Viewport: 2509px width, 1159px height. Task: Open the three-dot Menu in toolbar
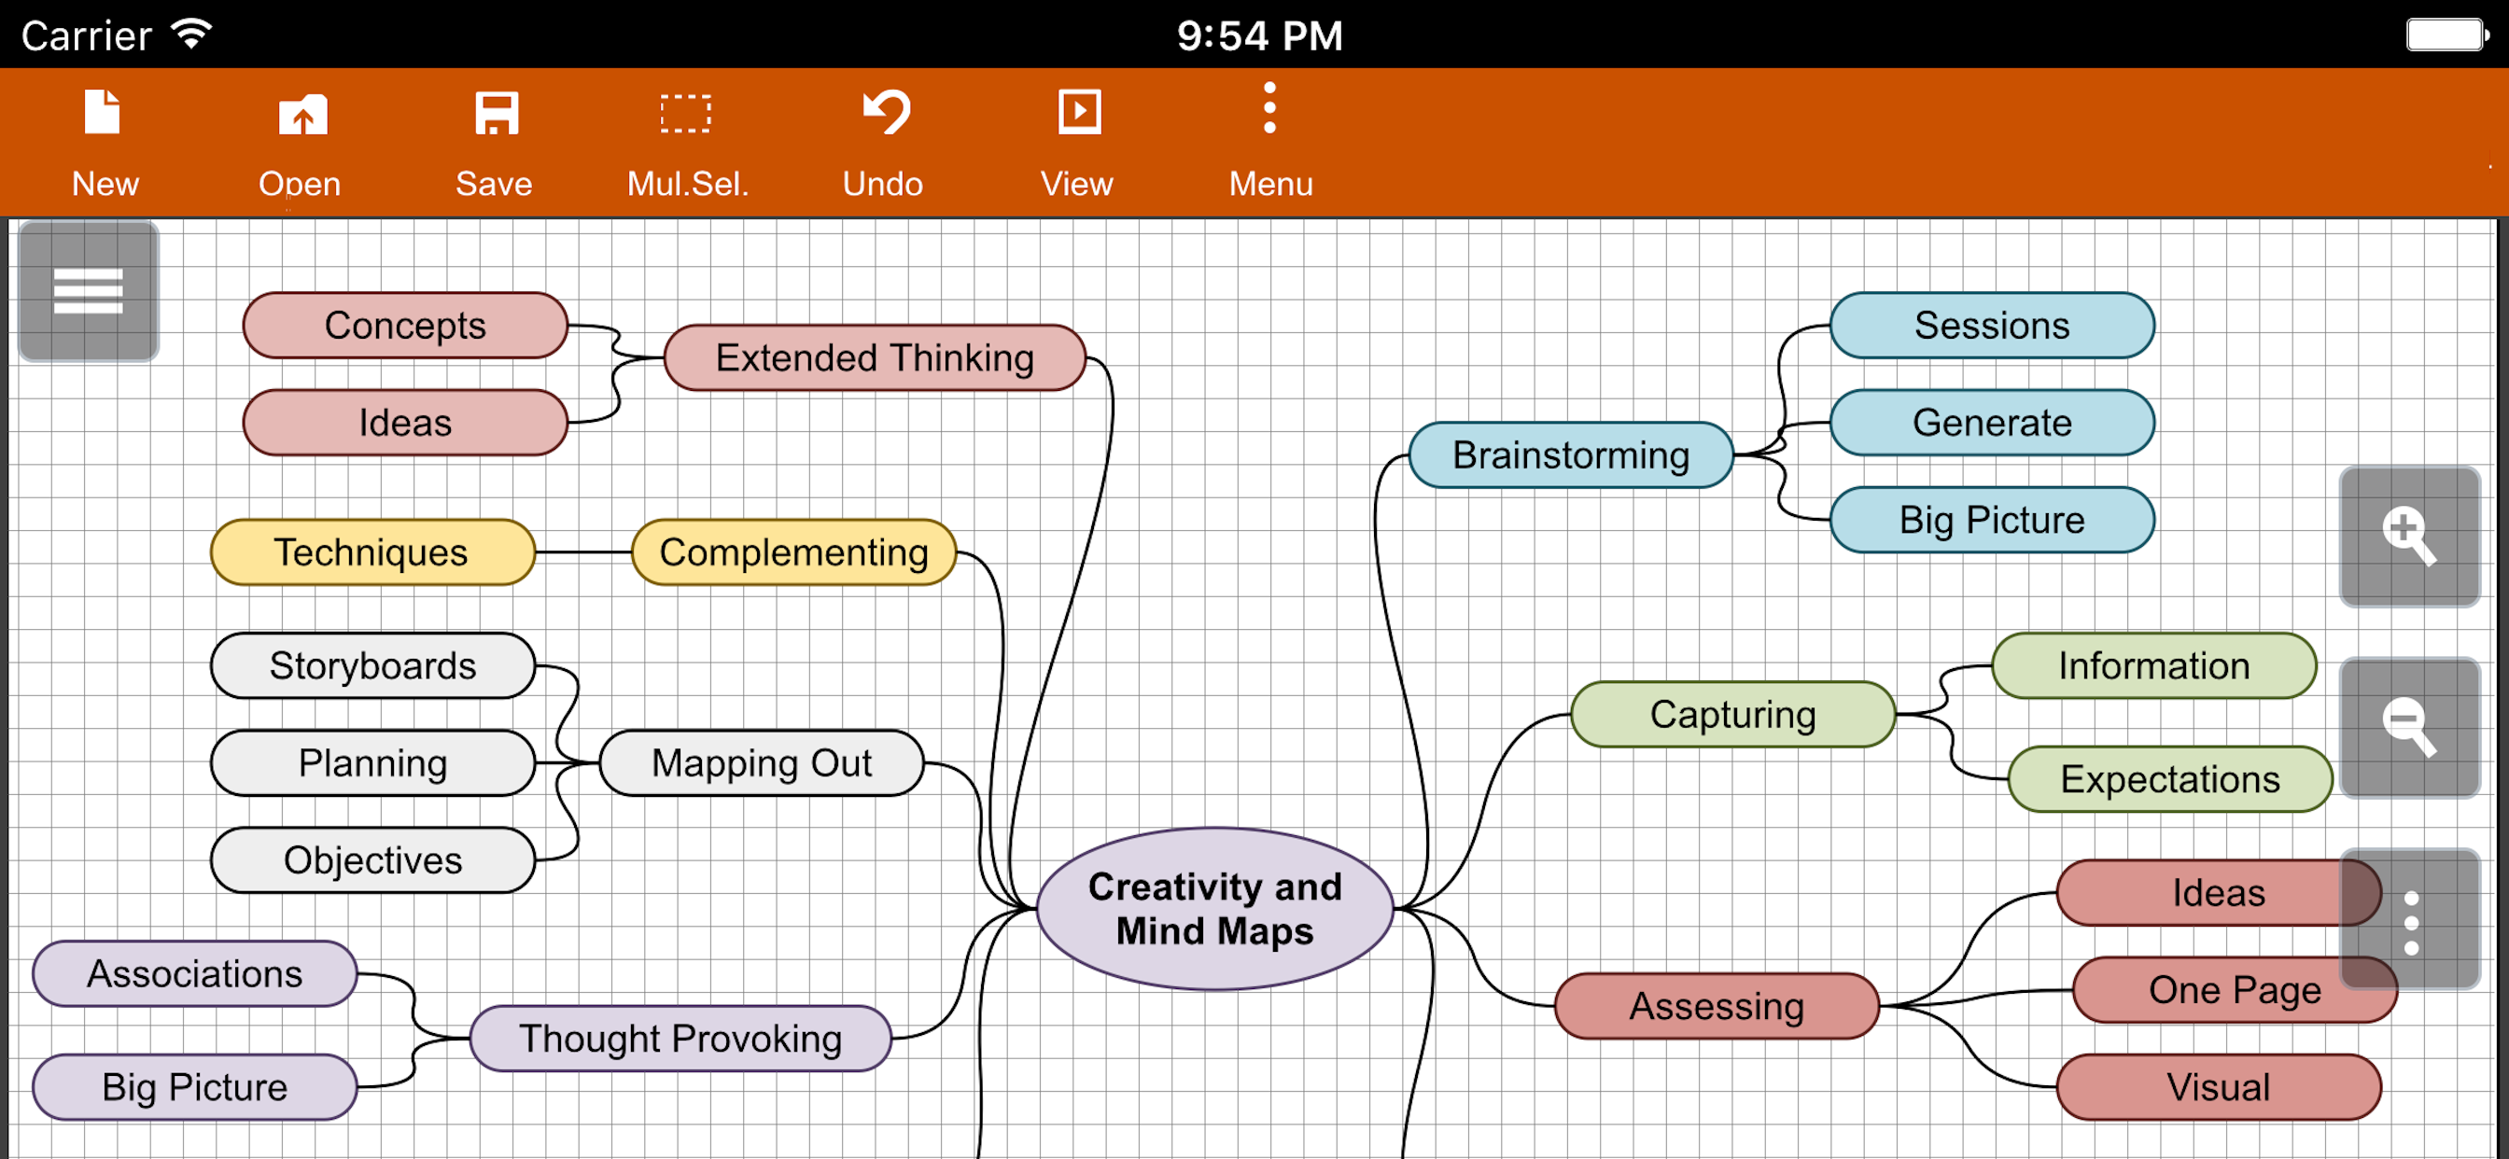click(1270, 139)
